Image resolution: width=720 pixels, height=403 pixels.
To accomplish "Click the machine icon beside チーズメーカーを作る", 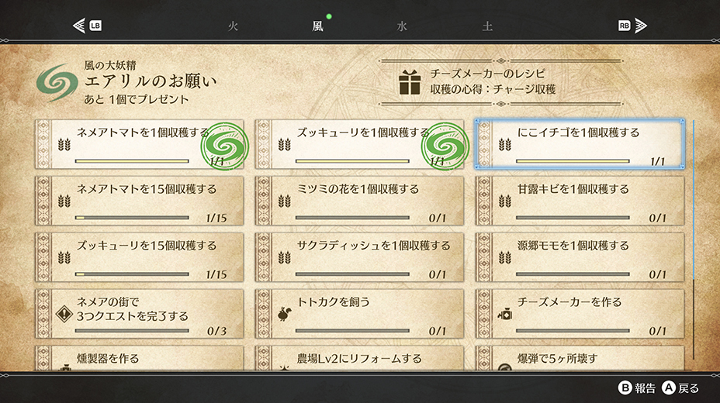I will pos(504,314).
